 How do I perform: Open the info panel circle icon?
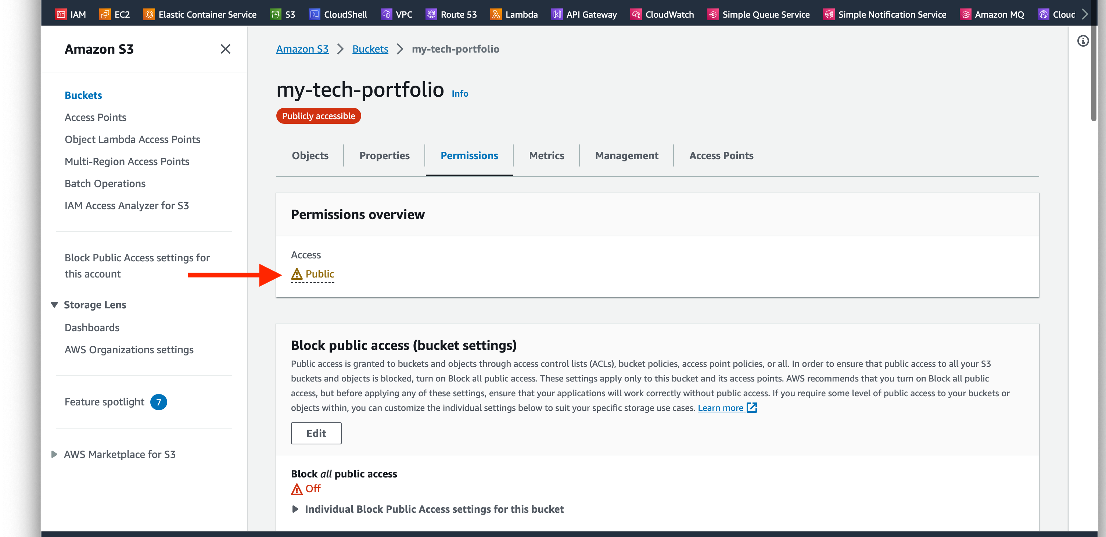(x=1083, y=41)
